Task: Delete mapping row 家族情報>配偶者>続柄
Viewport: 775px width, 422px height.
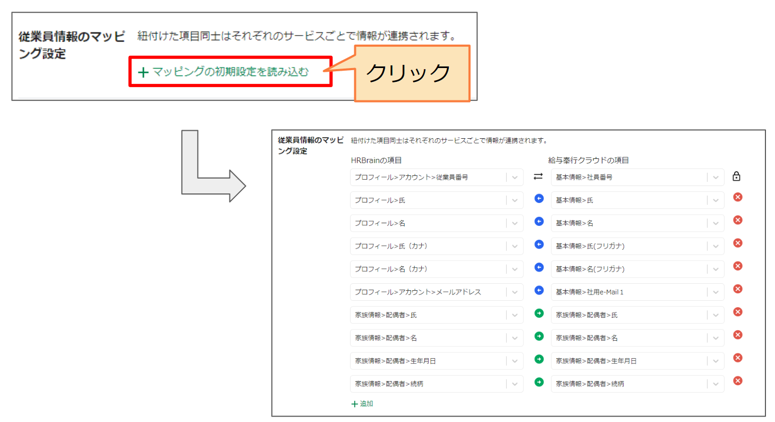Action: pos(737,381)
